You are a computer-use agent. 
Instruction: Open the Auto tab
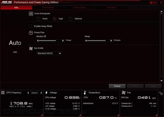click(x=16, y=7)
